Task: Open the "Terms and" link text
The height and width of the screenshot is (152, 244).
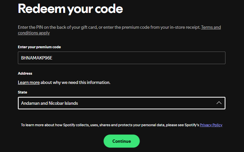Action: pos(211,27)
